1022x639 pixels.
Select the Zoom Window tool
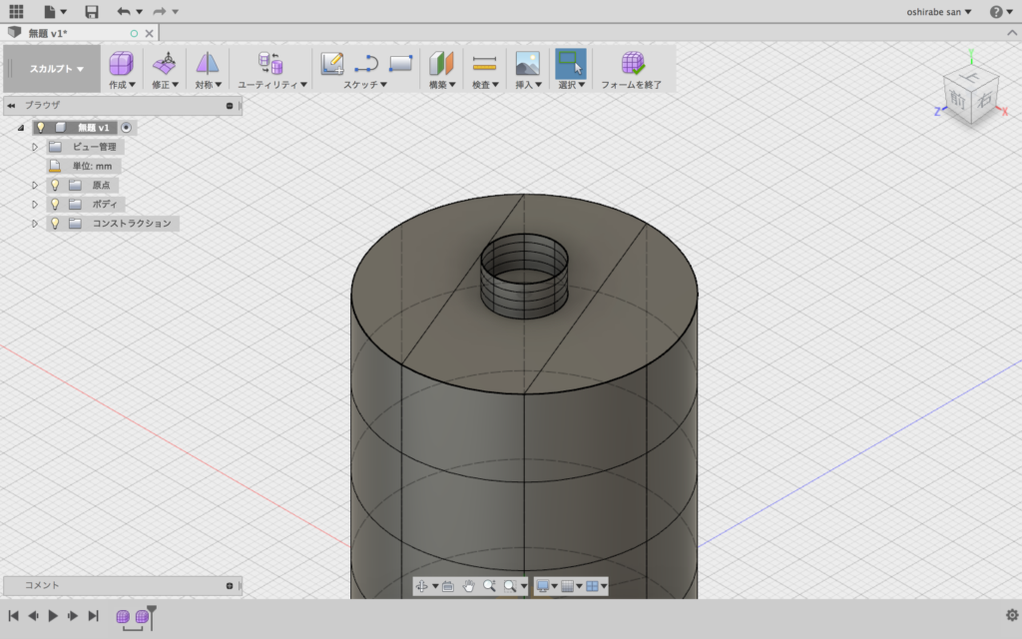510,586
